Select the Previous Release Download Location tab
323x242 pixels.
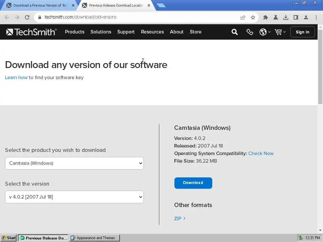(x=115, y=5)
